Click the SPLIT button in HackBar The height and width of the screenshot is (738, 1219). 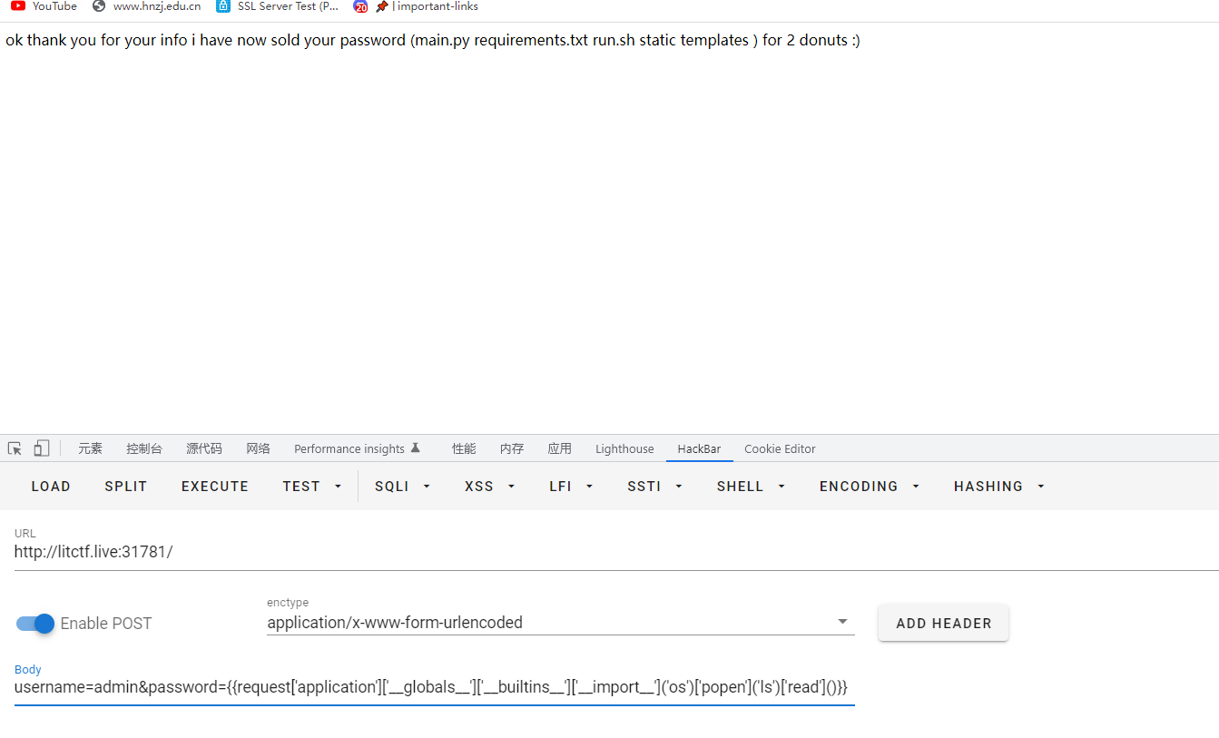[126, 487]
